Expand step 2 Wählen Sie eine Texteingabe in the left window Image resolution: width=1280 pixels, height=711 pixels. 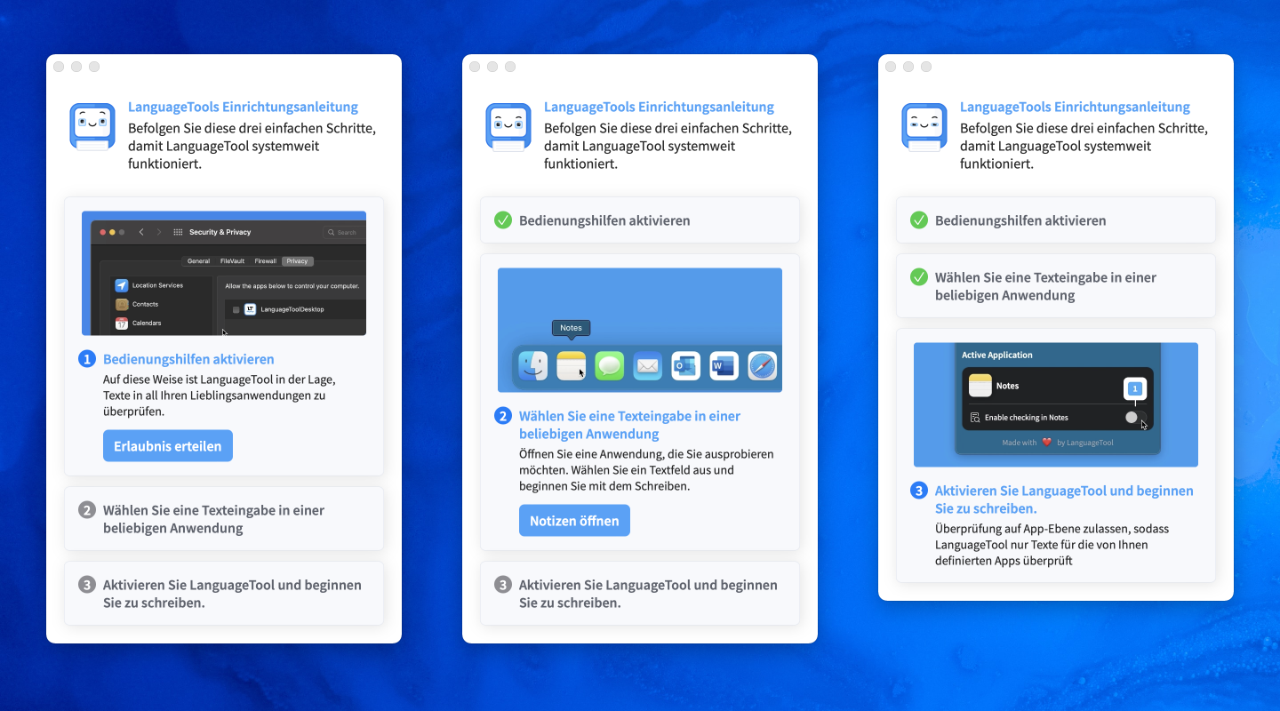[x=224, y=519]
